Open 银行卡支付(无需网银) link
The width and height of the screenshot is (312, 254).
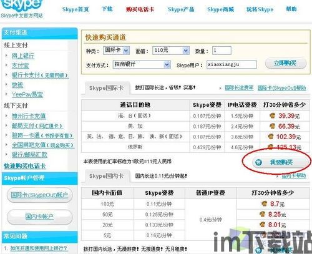[x=41, y=76]
